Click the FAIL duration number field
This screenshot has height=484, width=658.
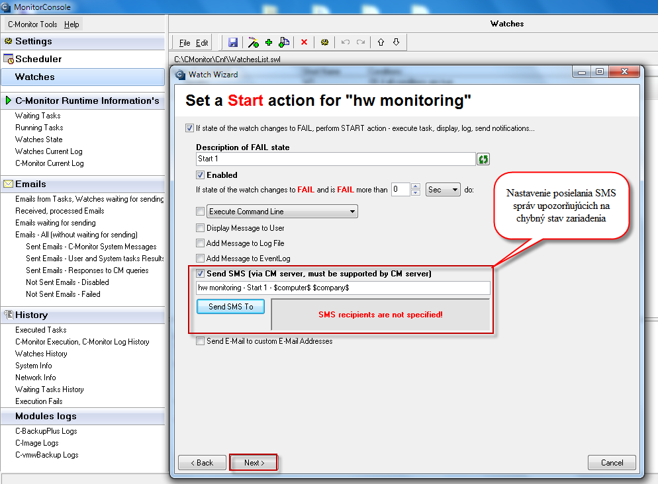(x=400, y=189)
